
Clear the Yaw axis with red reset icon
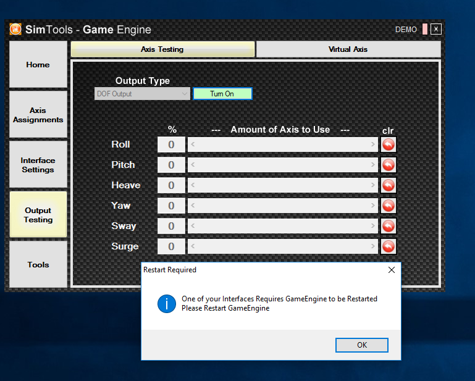[389, 206]
